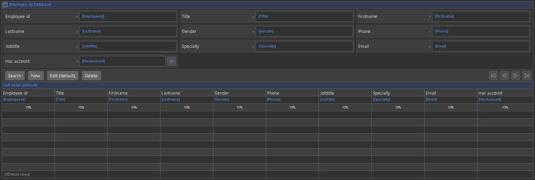
Task: Click the [Jobtitle] binding cell in grid
Action: [345, 100]
